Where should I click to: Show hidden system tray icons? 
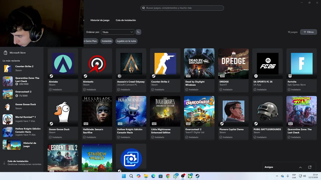(277, 176)
